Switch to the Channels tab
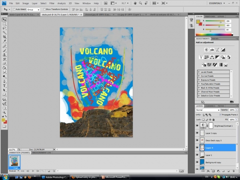This screenshot has height=180, width=240. 210,106
